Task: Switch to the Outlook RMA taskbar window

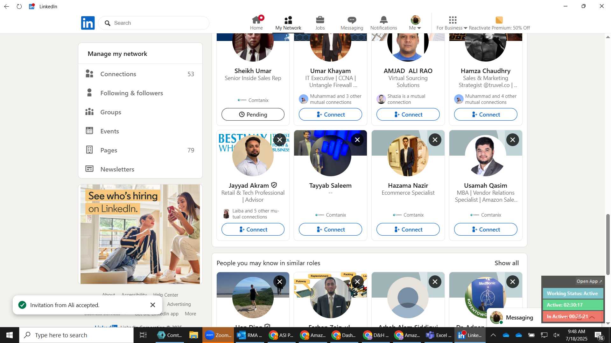Action: [250, 335]
